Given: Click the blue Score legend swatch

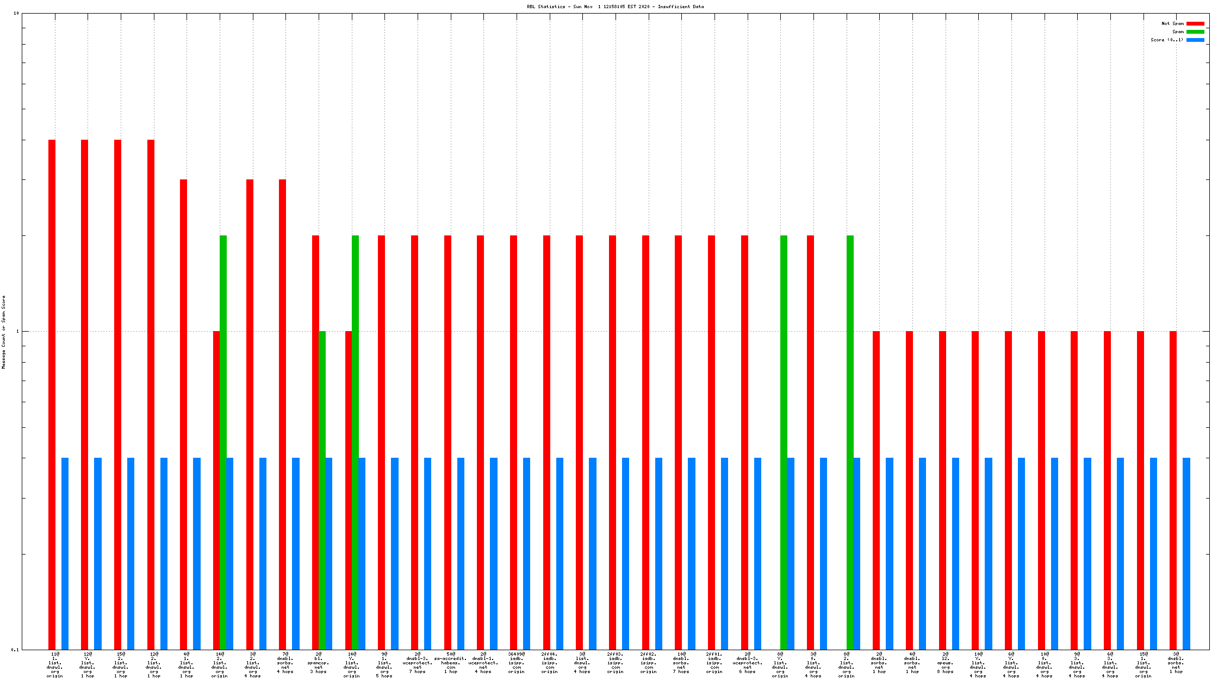Looking at the screenshot, I should (1195, 40).
